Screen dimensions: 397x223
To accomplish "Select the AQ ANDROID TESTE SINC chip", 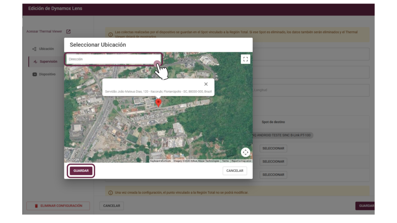I will (283, 135).
